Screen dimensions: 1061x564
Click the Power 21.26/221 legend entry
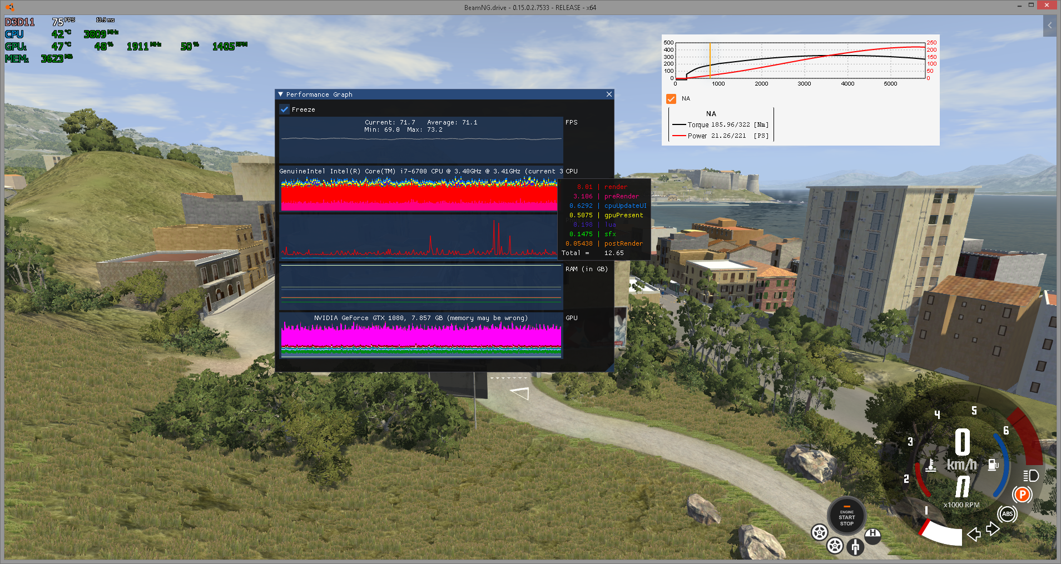[x=721, y=136]
